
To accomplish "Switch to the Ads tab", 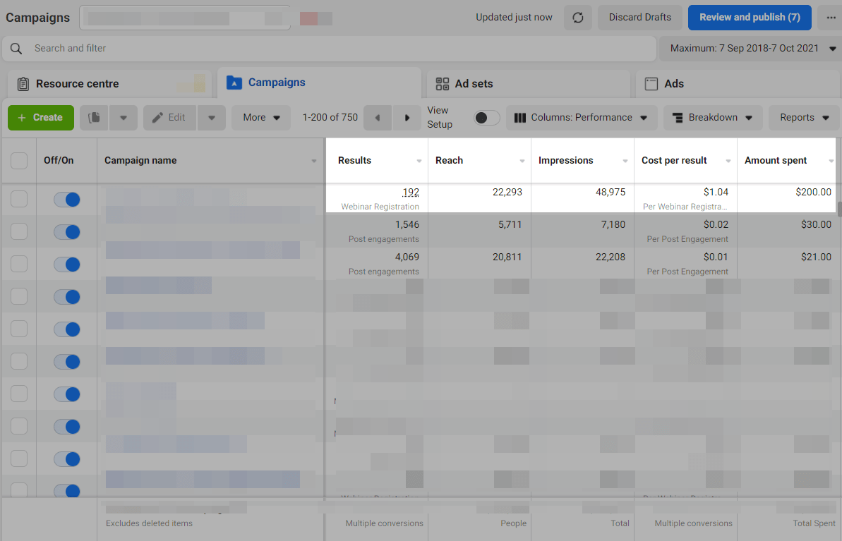I will pos(673,84).
